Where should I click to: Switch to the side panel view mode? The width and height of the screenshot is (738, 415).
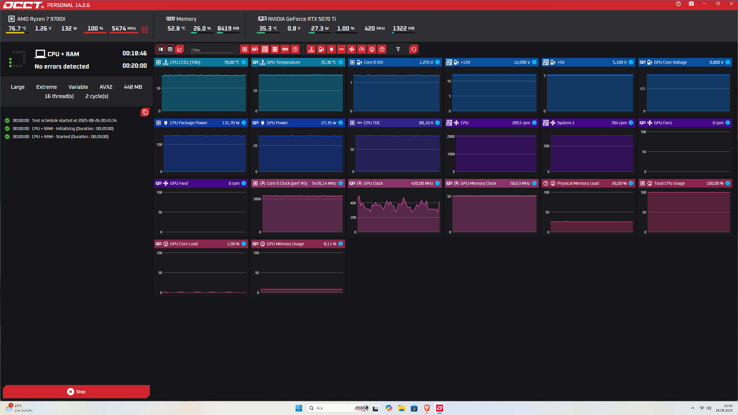click(x=160, y=49)
